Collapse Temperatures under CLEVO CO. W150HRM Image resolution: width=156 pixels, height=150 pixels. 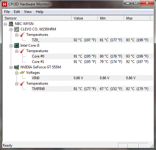pos(17,35)
